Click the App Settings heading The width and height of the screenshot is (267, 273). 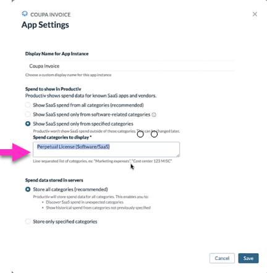45,25
